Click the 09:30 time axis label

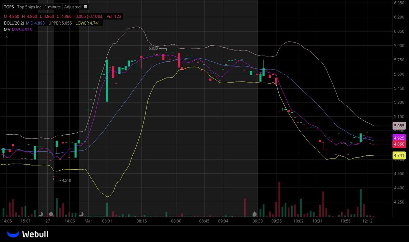258,221
